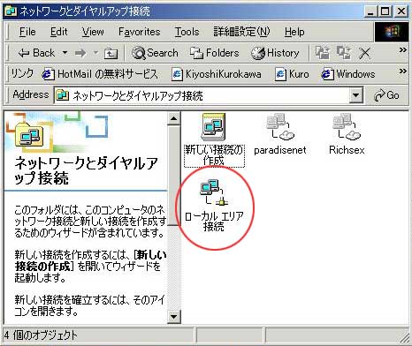Click the Copy To toolbar icon
This screenshot has height=346, width=412.
tap(344, 53)
